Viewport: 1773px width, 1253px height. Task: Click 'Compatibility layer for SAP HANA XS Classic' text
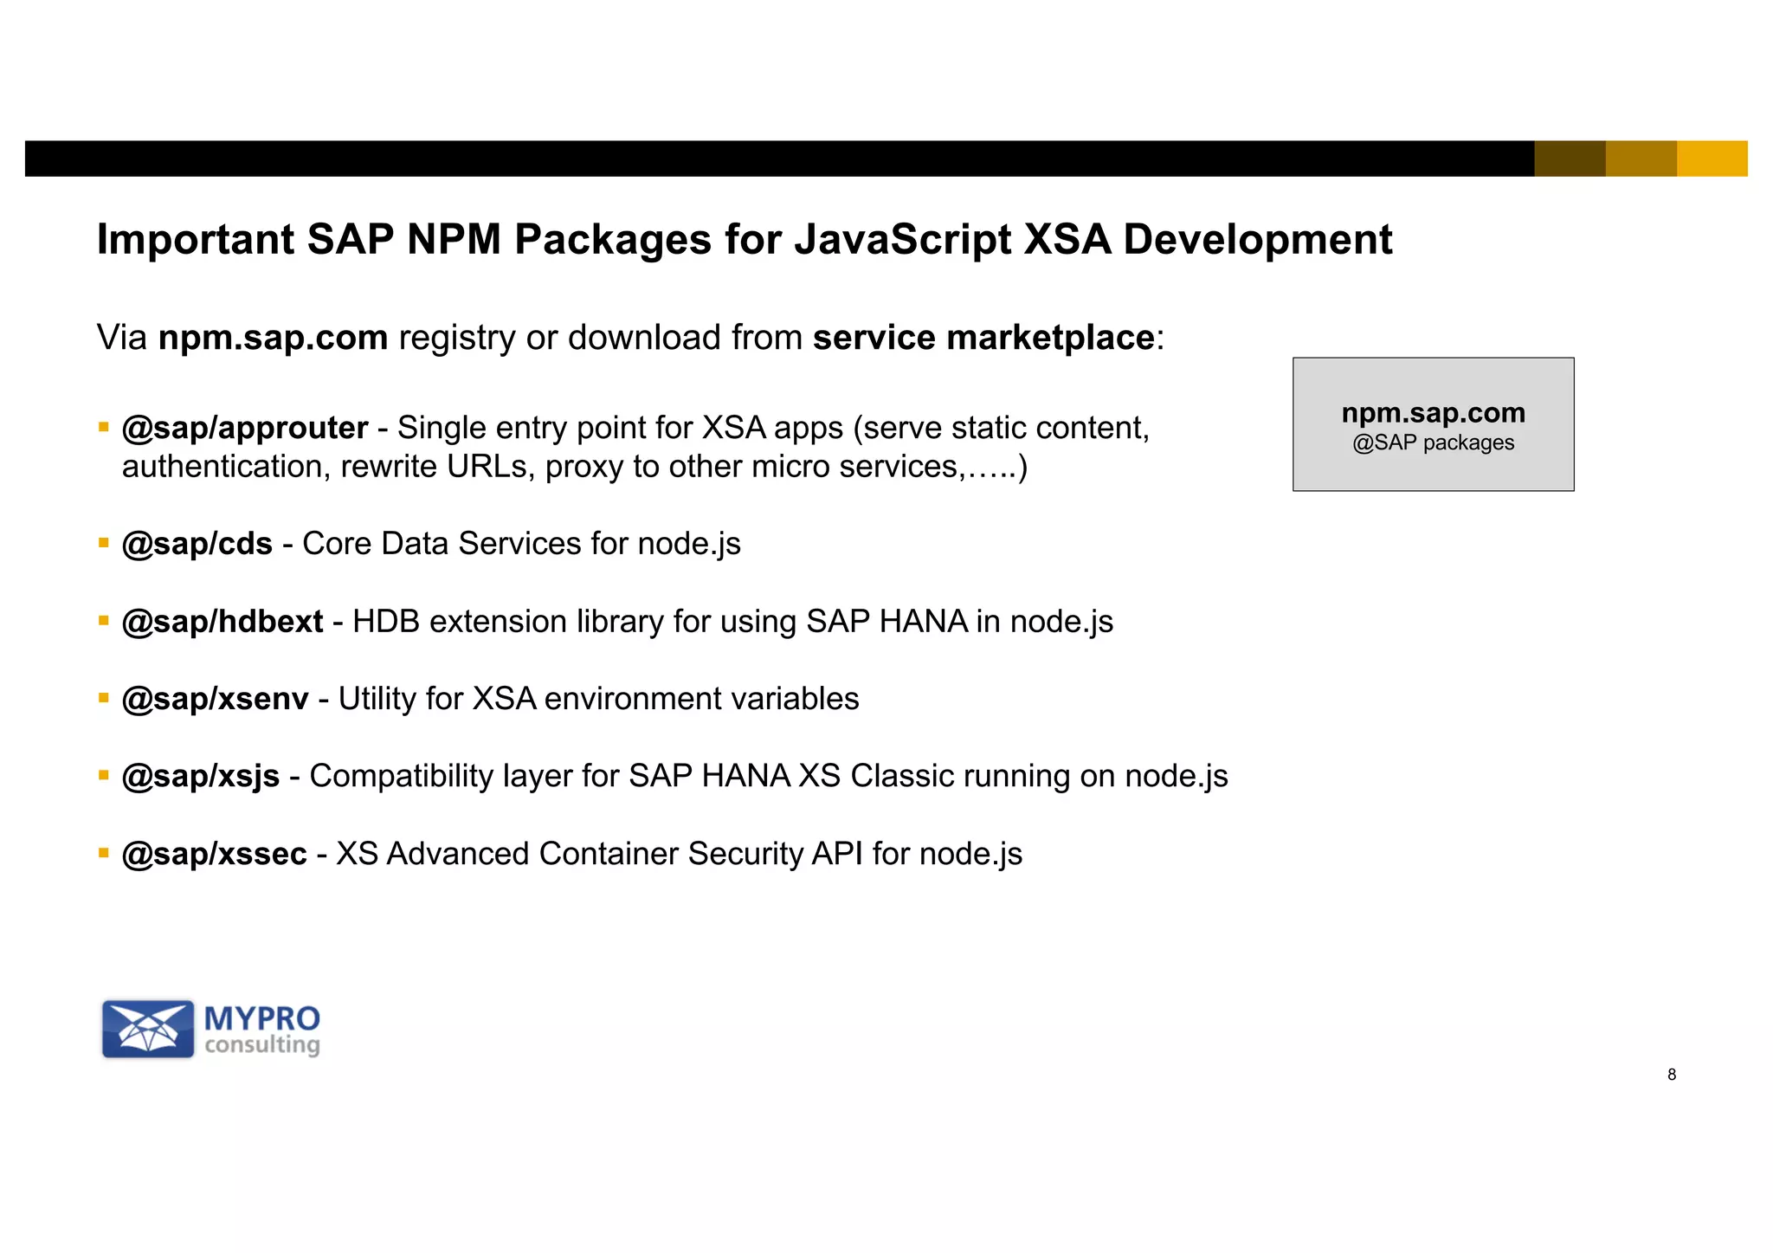tap(769, 777)
